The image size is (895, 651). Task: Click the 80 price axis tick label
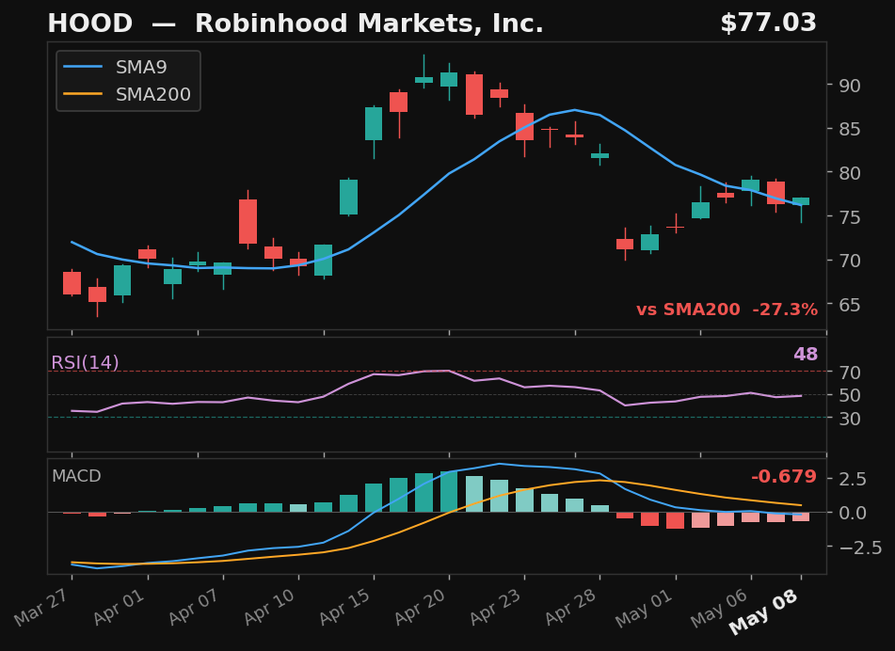(849, 173)
